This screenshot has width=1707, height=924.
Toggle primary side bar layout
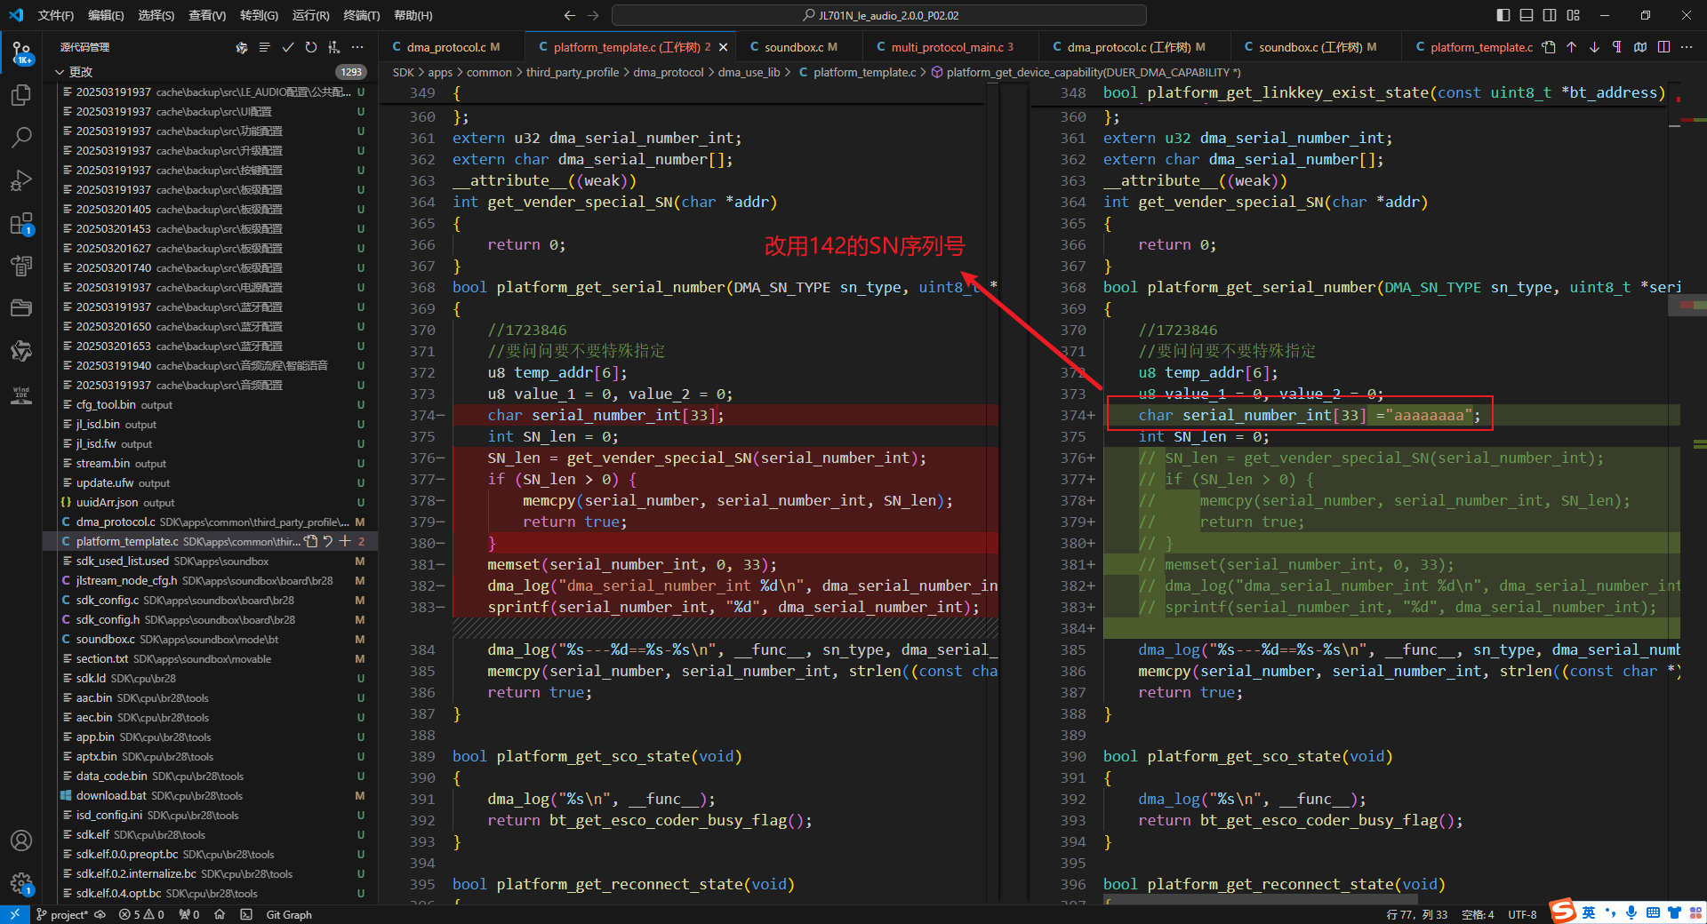pyautogui.click(x=1503, y=15)
